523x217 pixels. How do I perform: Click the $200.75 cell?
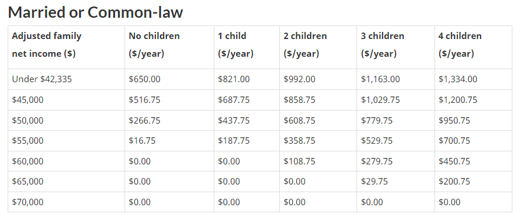[454, 182]
